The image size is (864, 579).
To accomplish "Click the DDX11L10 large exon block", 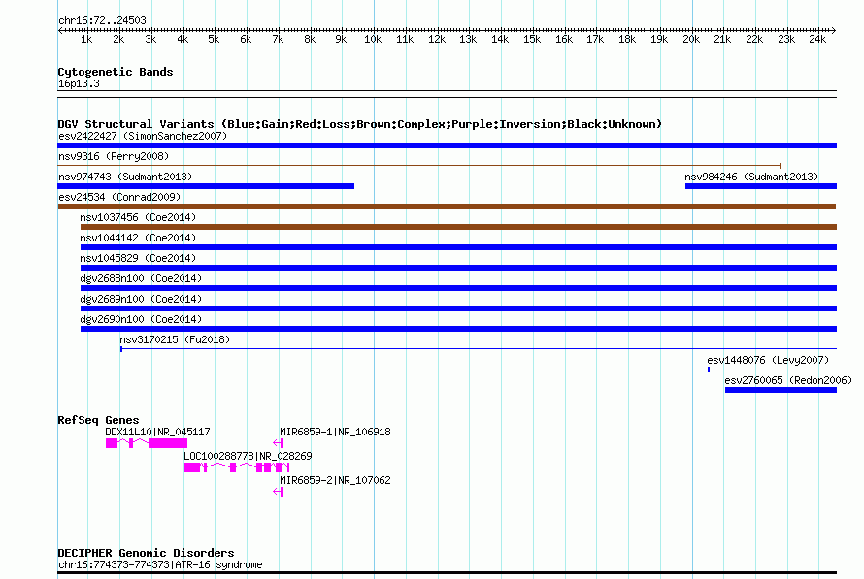I will click(168, 443).
